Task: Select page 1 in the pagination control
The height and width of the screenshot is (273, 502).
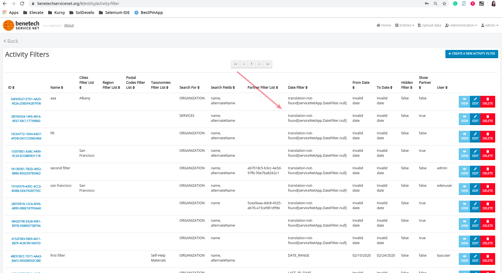Action: pos(251,64)
